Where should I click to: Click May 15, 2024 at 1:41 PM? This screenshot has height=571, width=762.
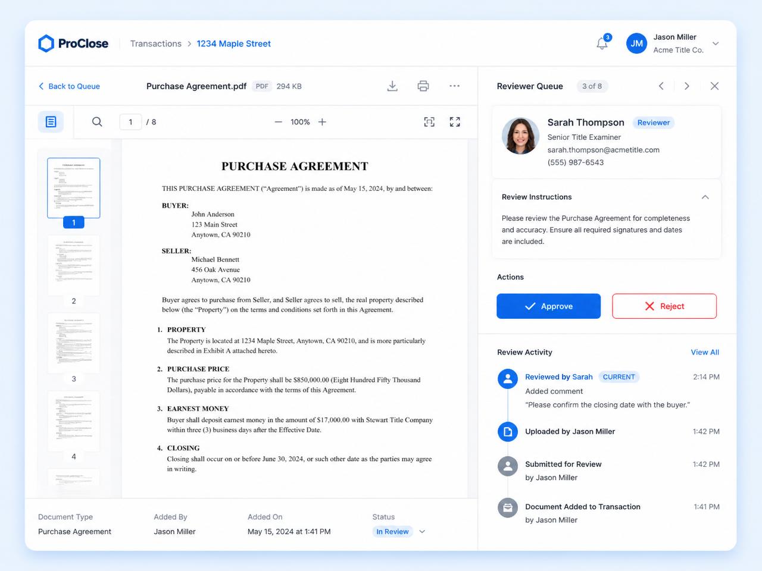coord(289,532)
